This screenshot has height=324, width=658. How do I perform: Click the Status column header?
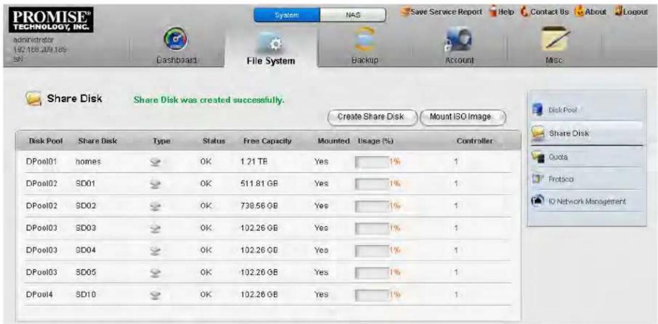pyautogui.click(x=214, y=142)
